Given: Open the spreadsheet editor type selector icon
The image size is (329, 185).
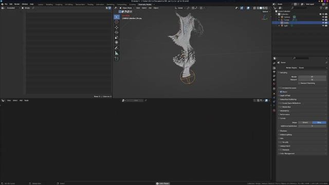Looking at the screenshot, I should pyautogui.click(x=3, y=8).
